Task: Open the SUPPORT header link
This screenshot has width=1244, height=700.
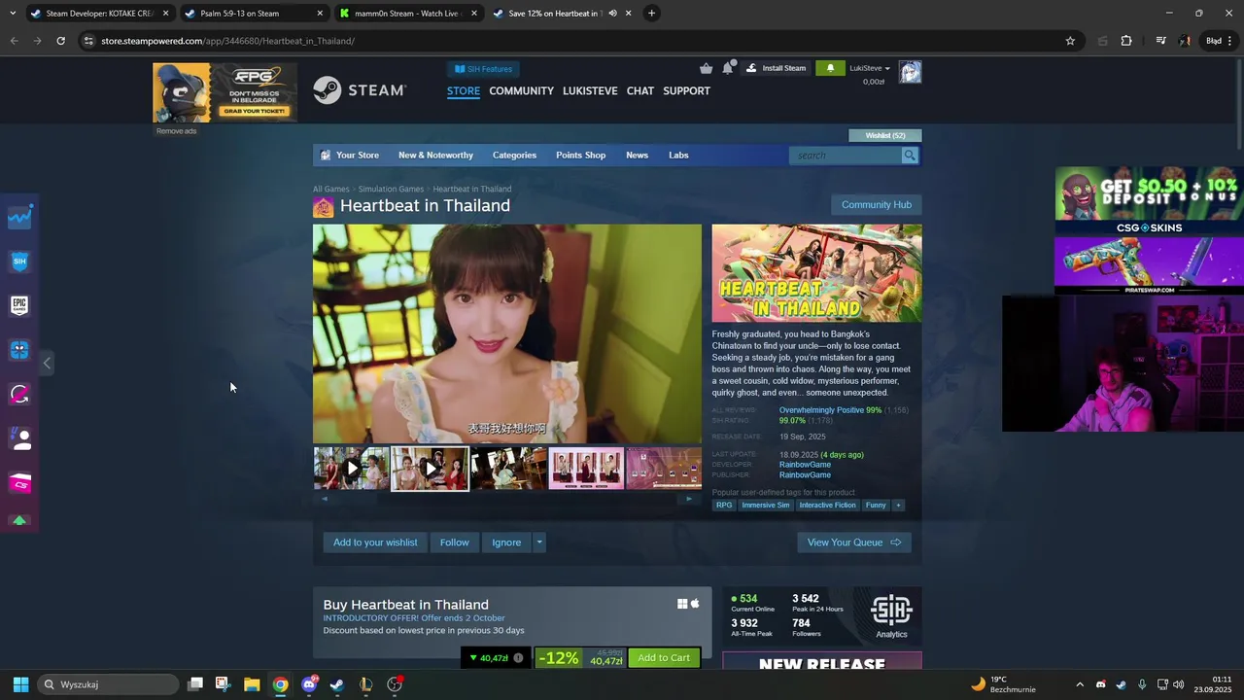Action: coord(686,91)
